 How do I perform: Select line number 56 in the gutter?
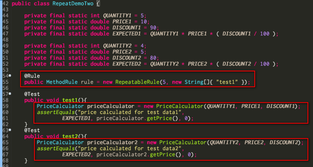5,88
